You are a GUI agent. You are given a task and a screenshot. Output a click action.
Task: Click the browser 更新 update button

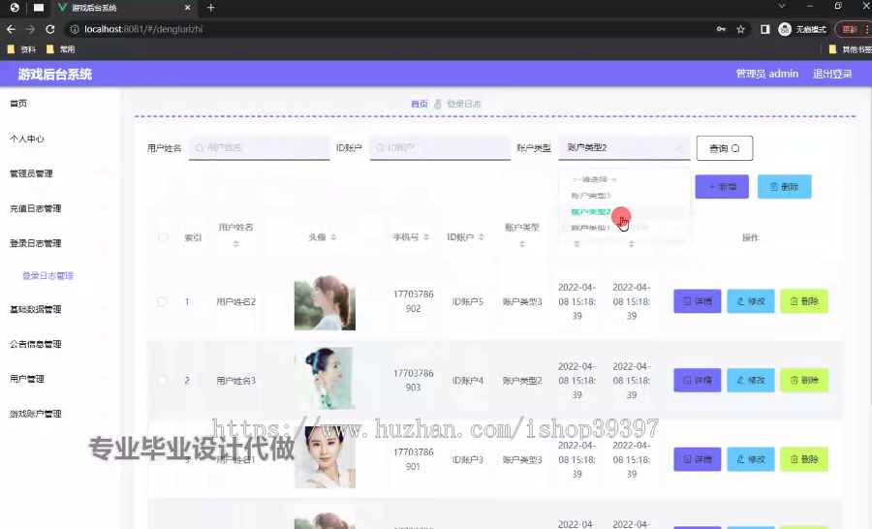[851, 29]
